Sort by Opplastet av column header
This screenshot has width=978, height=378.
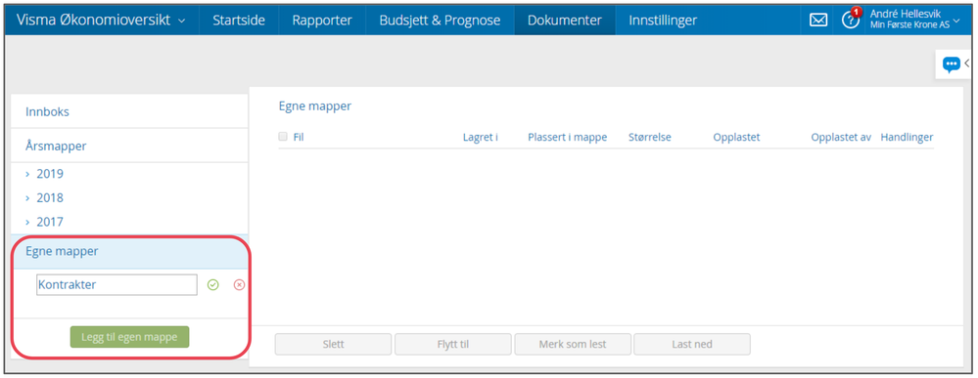(841, 137)
